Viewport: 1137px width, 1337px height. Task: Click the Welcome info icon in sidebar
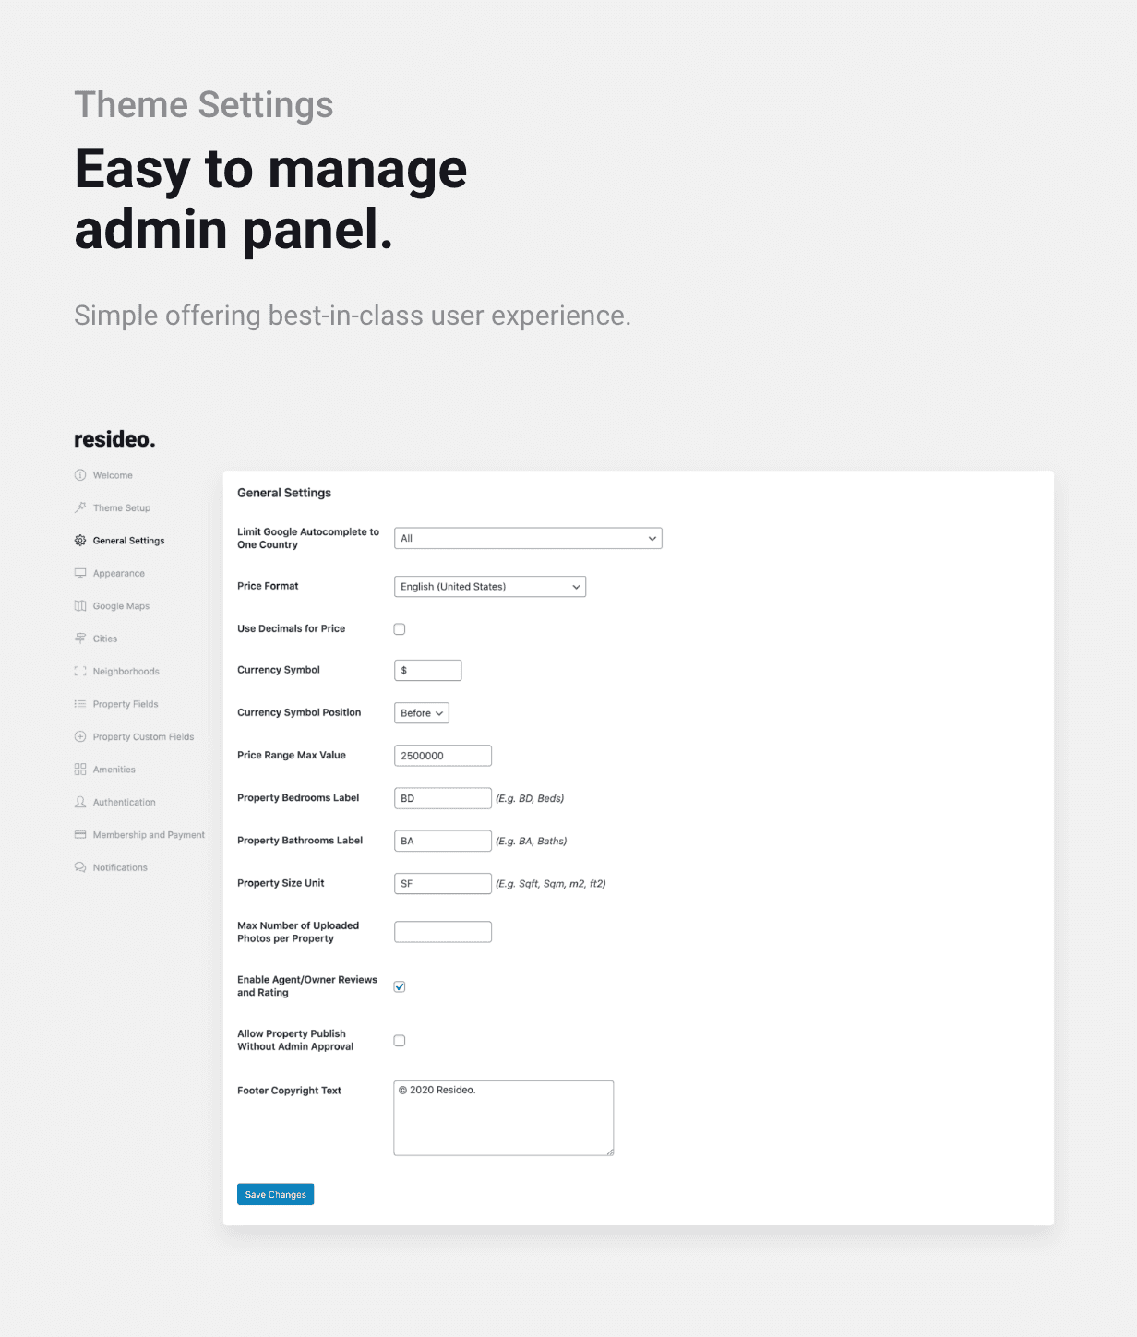click(x=80, y=475)
